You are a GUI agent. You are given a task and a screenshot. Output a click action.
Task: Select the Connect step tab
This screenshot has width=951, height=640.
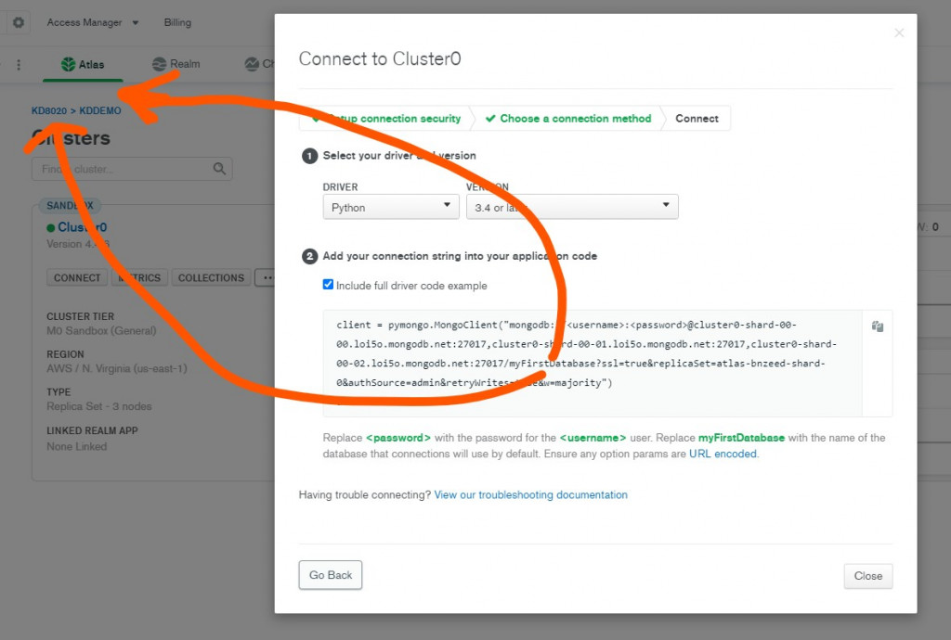697,119
